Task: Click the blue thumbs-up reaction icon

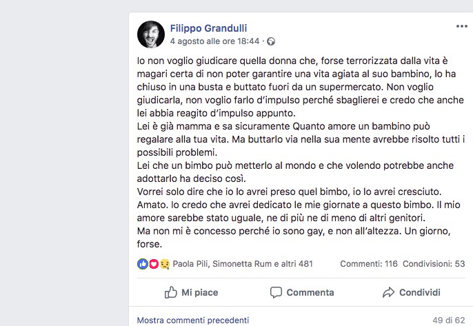Action: (143, 264)
